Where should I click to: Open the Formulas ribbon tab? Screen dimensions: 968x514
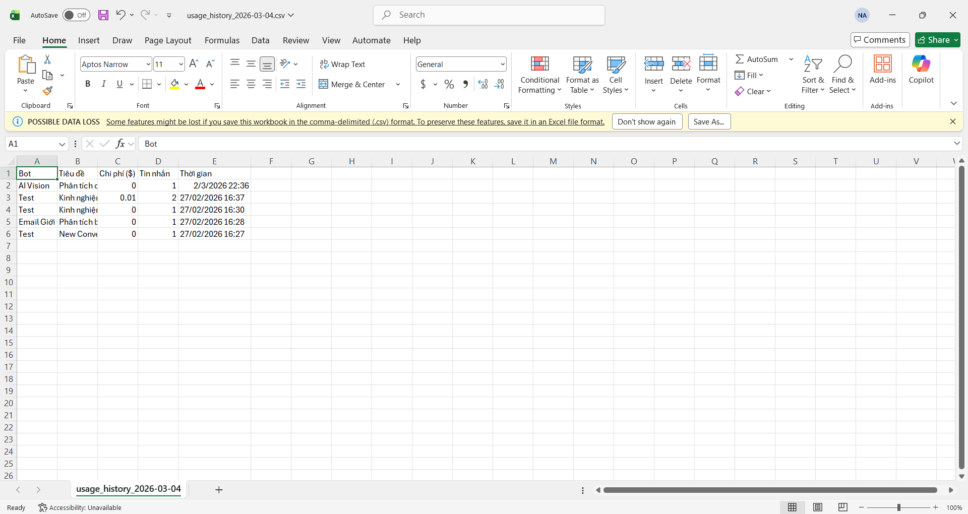point(222,40)
